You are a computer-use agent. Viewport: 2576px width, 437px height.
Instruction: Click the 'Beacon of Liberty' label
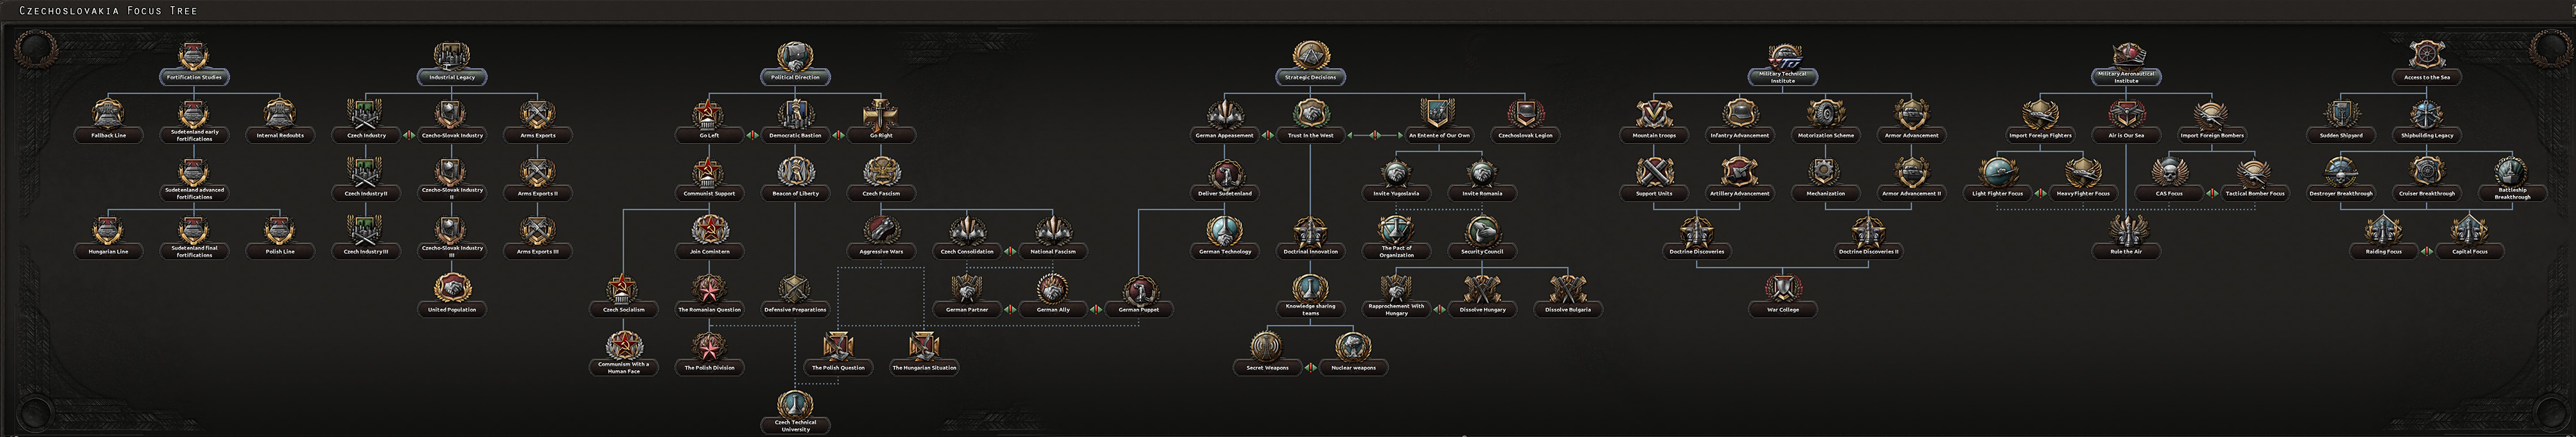coord(795,193)
